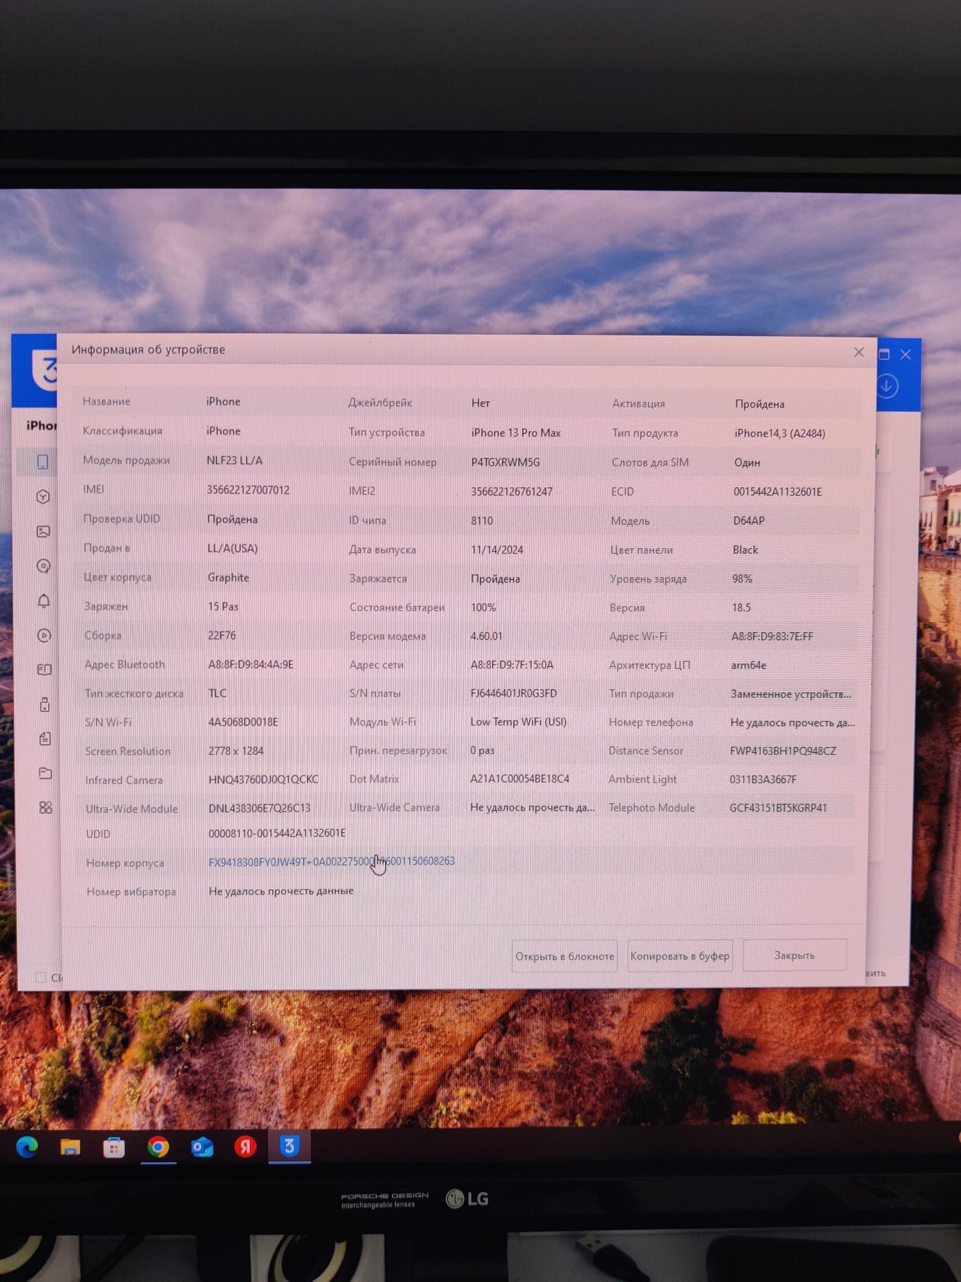
Task: Close the 3uTools main window
Action: [x=905, y=354]
